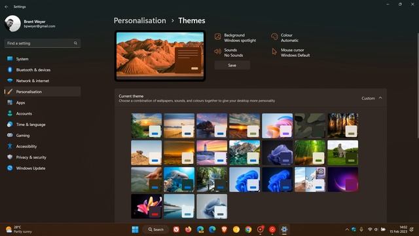Go back to Personalisation breadcrumb

point(139,20)
